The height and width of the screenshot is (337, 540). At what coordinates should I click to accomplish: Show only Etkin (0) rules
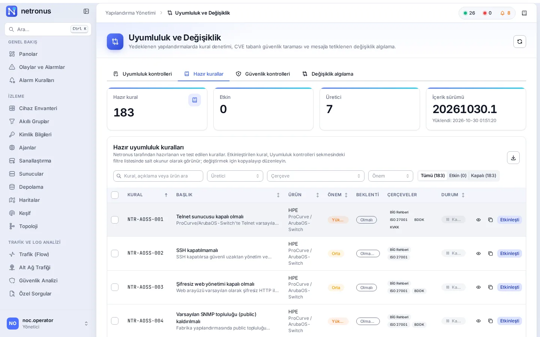pos(458,176)
